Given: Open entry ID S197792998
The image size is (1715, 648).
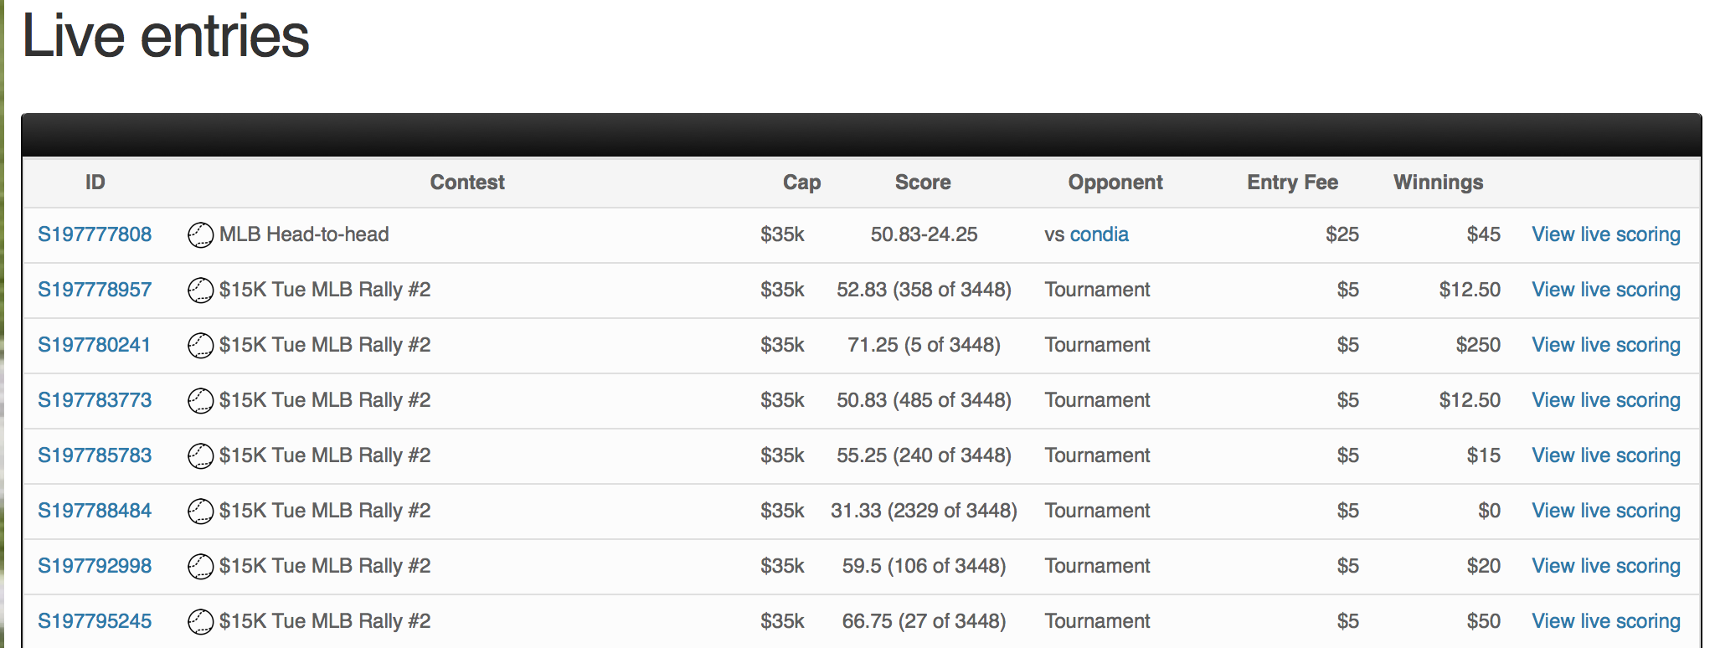Looking at the screenshot, I should pos(95,566).
